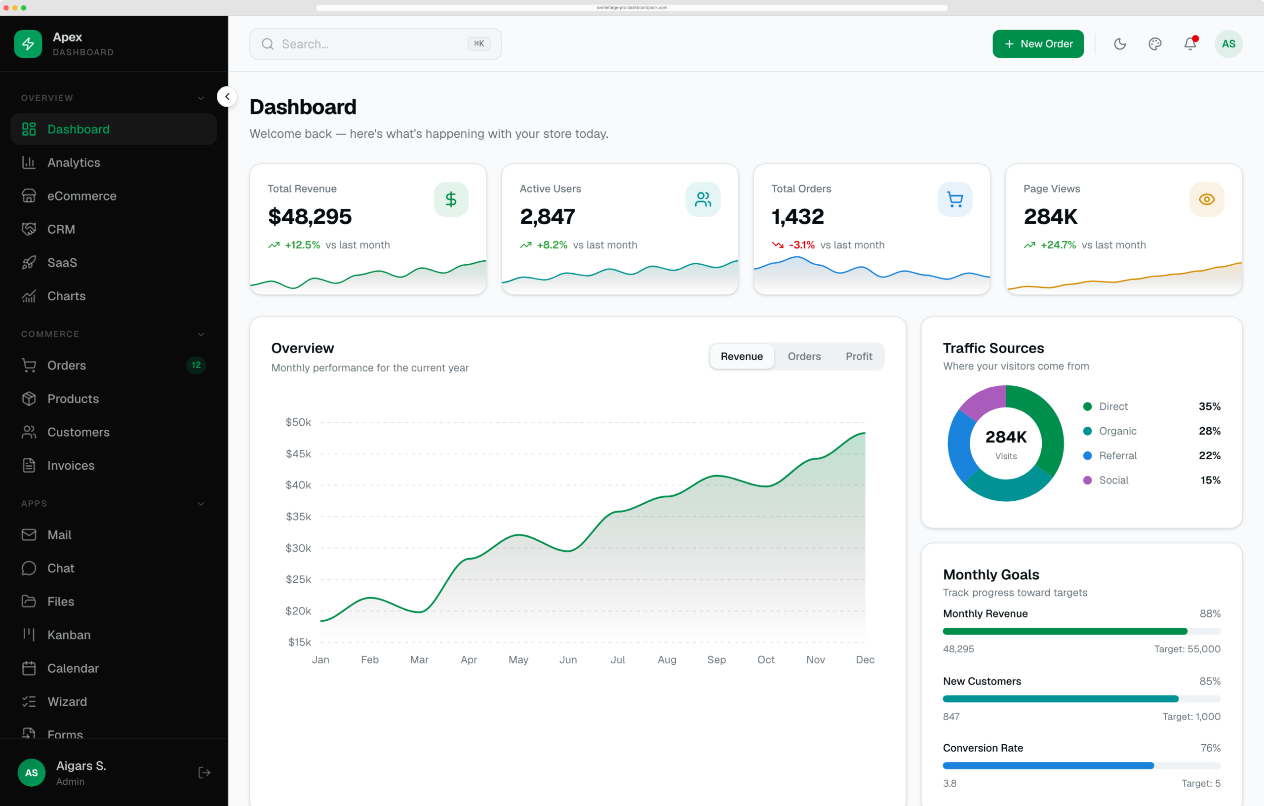
Task: Click the -3.1% orders change
Action: [801, 245]
